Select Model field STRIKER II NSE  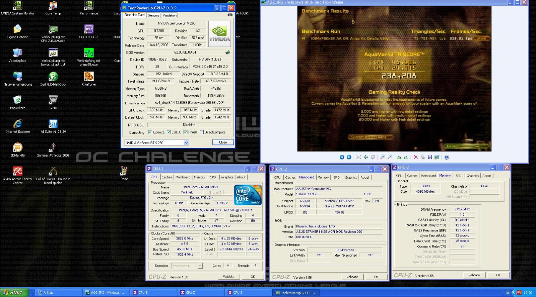(x=323, y=194)
